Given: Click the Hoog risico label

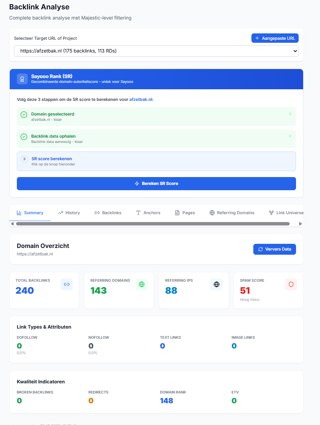Looking at the screenshot, I should 250,299.
